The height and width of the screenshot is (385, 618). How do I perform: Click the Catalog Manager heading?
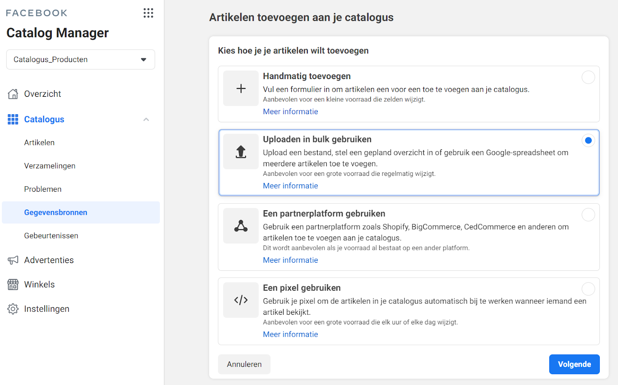(58, 33)
